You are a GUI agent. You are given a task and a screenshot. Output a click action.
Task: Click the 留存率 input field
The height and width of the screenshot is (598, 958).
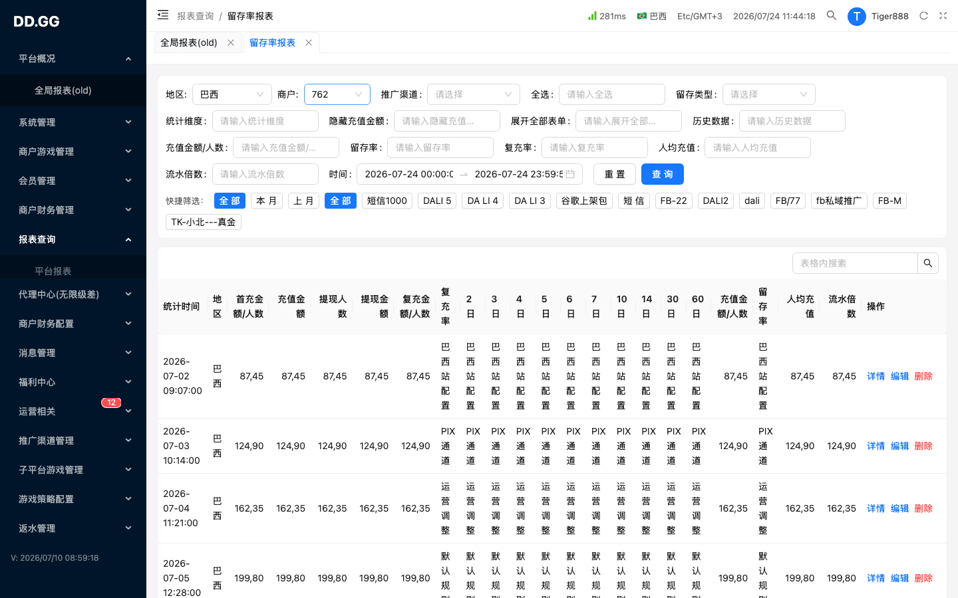[440, 148]
